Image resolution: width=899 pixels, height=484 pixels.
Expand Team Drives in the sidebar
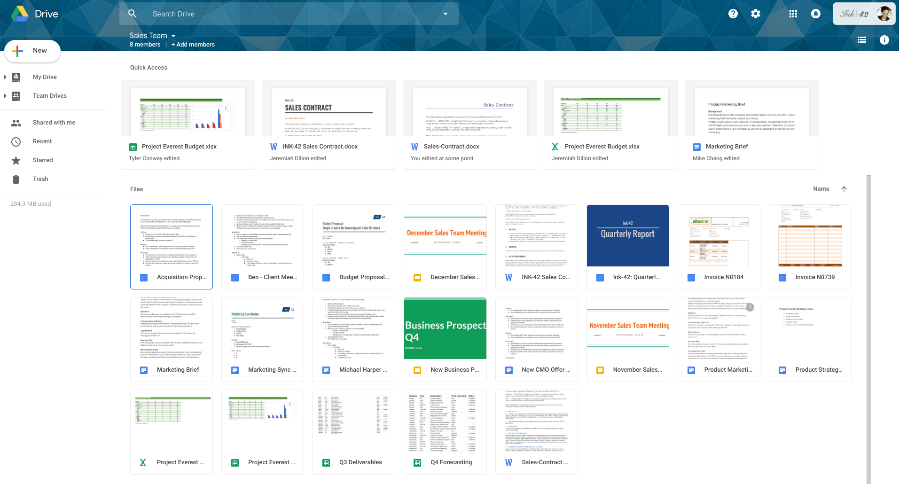click(5, 95)
